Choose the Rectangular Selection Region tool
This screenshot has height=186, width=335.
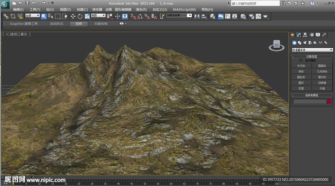pyautogui.click(x=58, y=16)
